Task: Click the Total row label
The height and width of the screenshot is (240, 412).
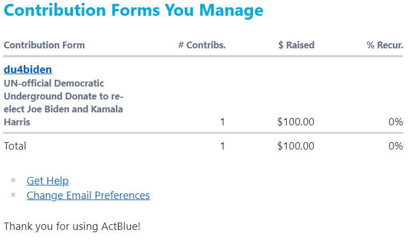Action: [15, 146]
